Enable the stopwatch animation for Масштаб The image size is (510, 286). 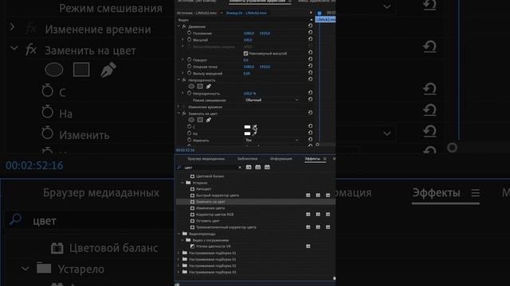click(x=190, y=40)
